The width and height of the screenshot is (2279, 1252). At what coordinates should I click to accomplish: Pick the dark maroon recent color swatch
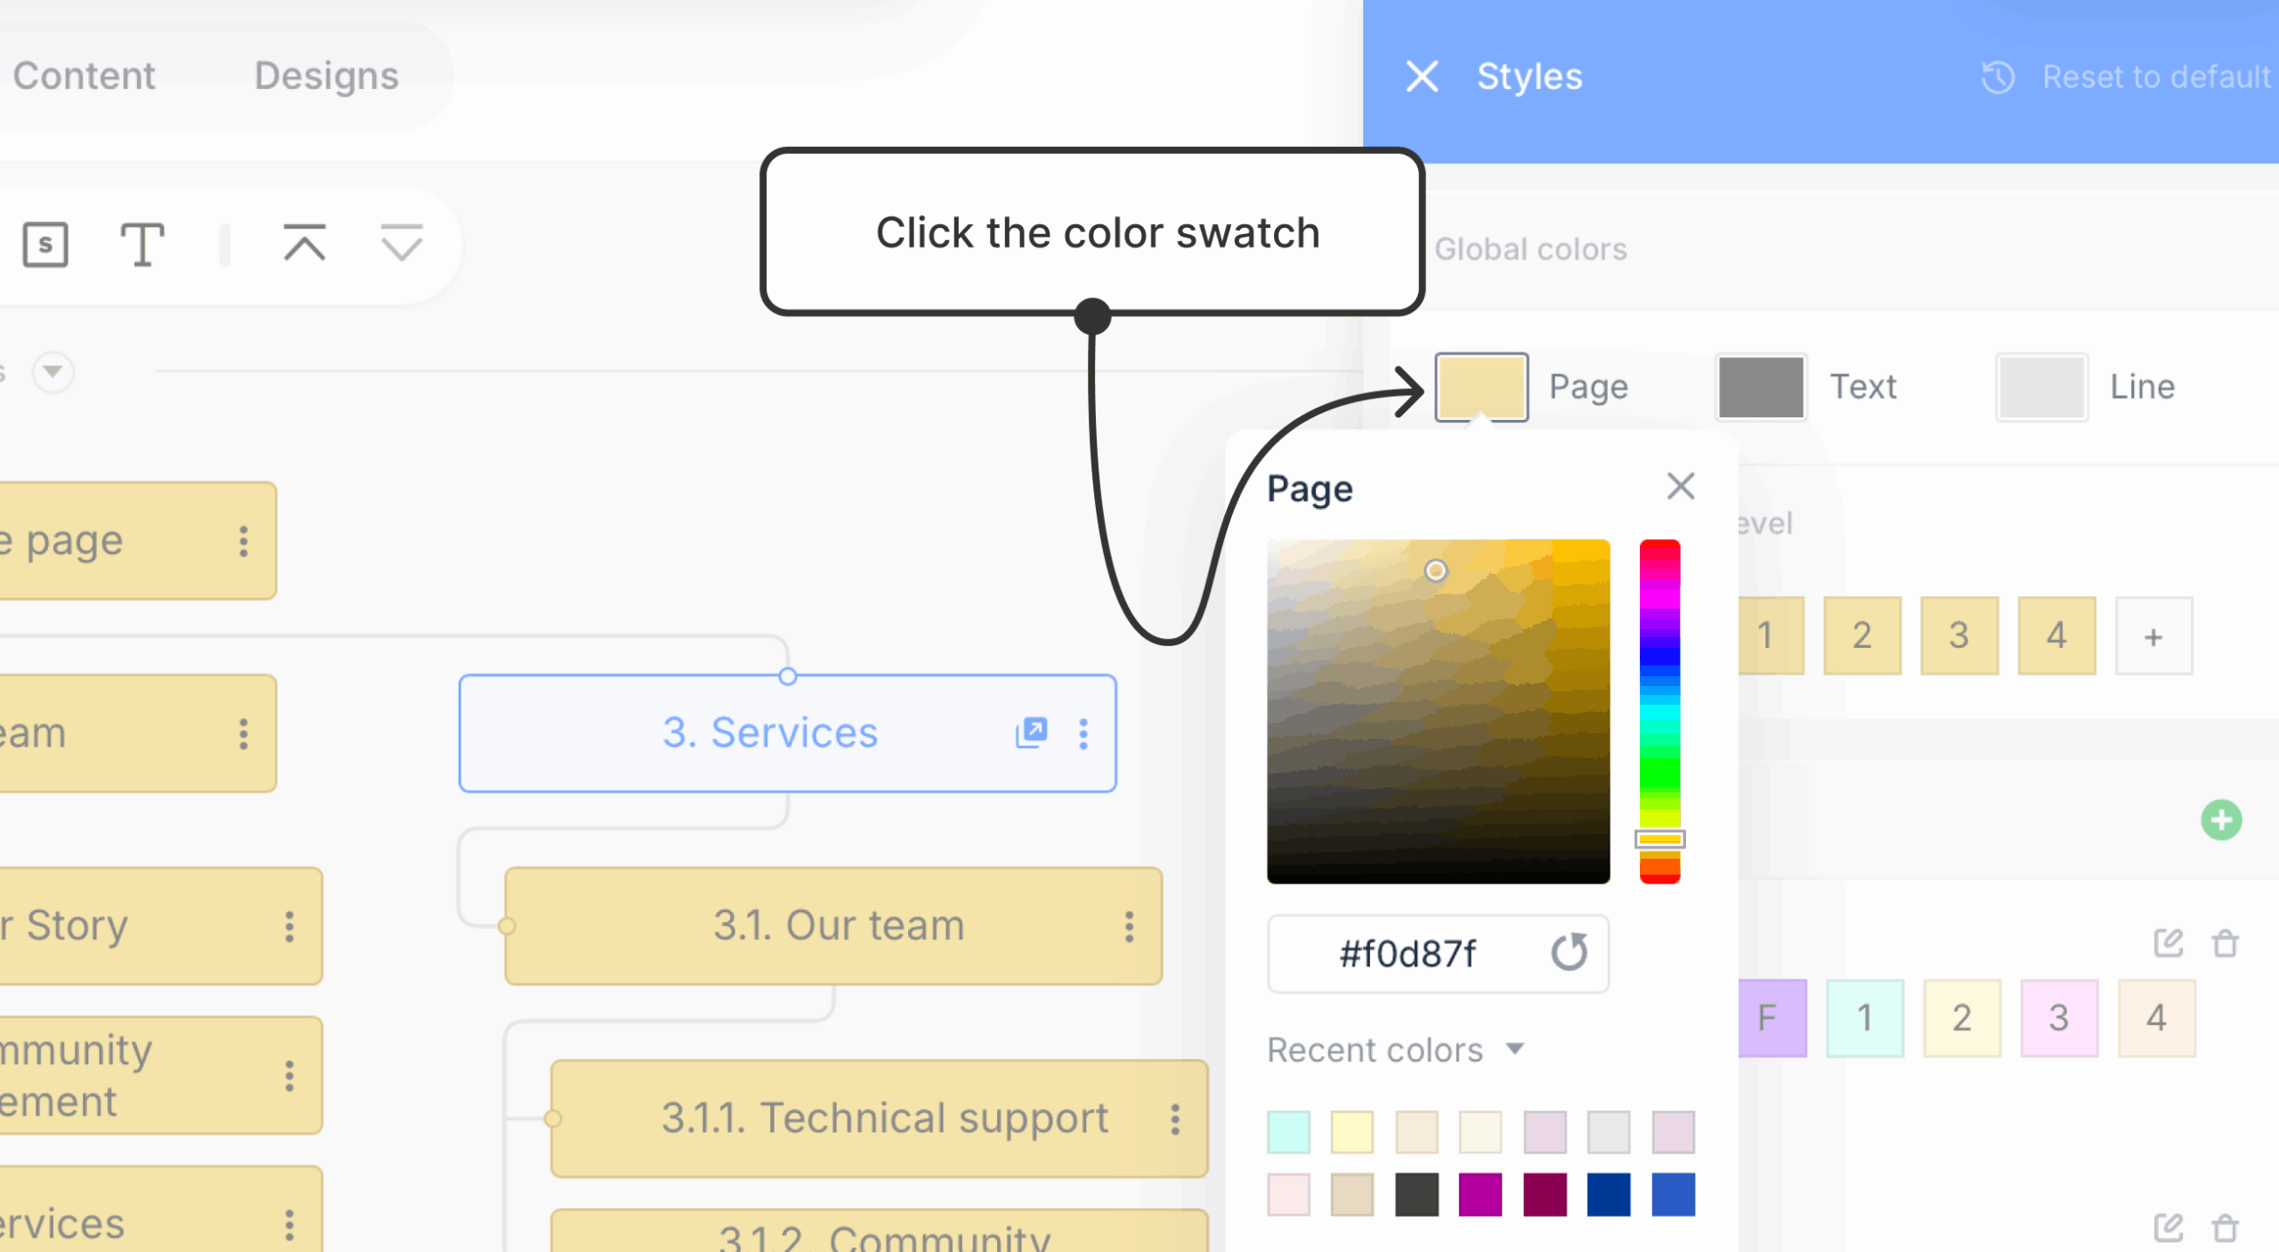tap(1545, 1194)
